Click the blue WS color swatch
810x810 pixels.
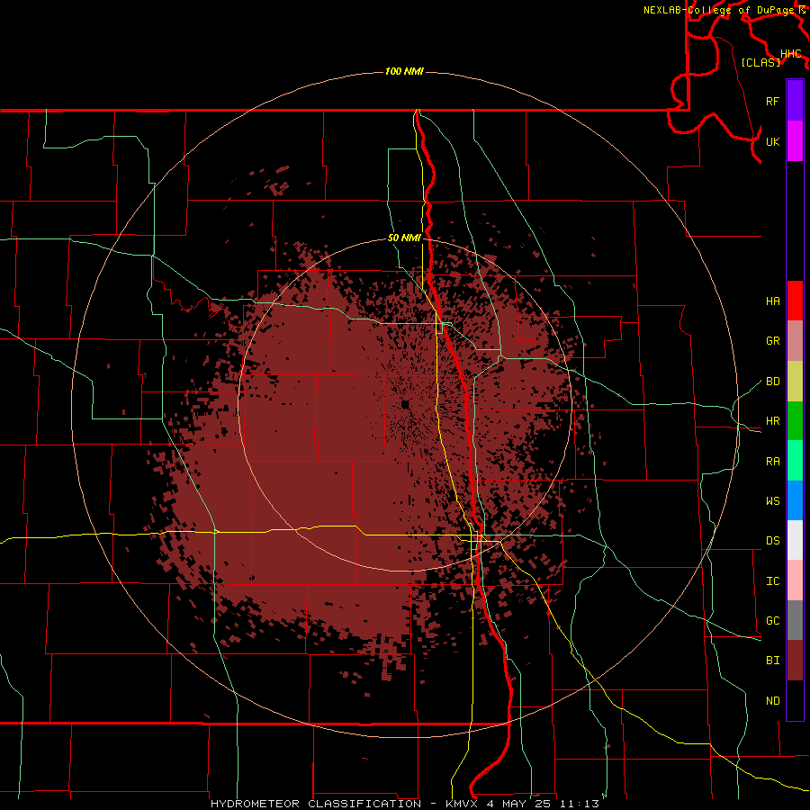(x=795, y=500)
